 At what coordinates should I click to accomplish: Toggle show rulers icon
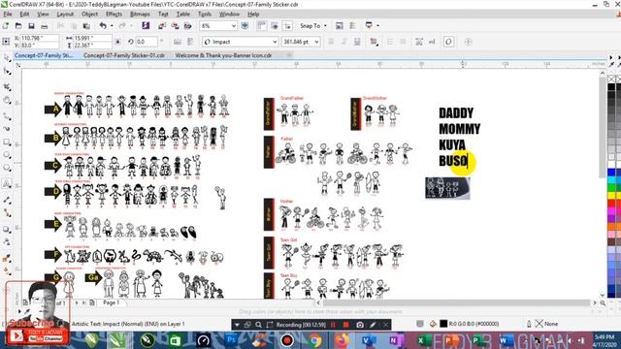pyautogui.click(x=261, y=26)
